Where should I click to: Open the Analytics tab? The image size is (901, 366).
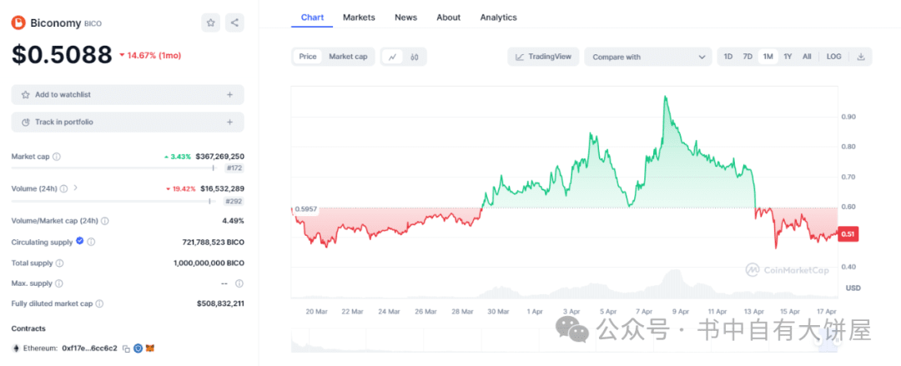click(498, 18)
